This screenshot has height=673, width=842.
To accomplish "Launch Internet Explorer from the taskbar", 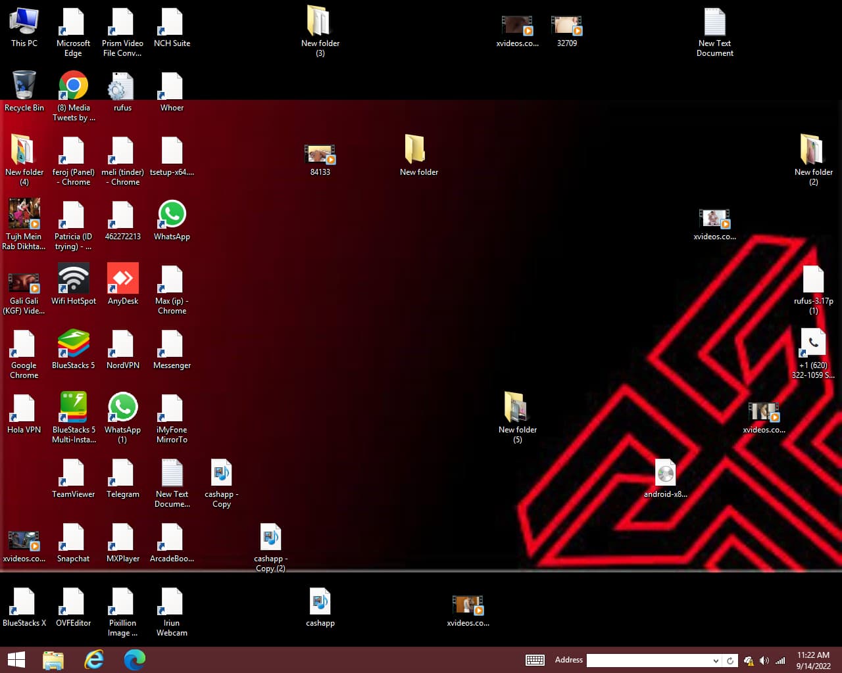I will tap(94, 660).
